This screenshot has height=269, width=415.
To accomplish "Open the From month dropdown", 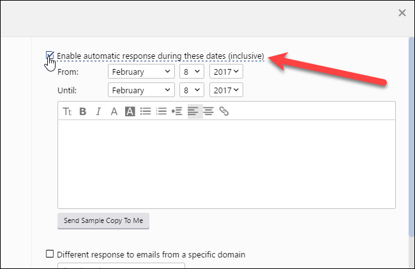I will click(x=141, y=72).
